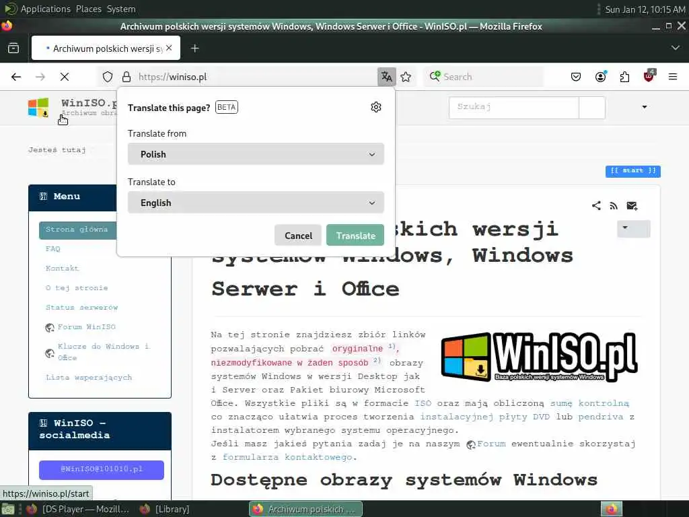Select the Archiwum polskich wersji browser tab
Screen dimensions: 689x517
tap(106, 48)
